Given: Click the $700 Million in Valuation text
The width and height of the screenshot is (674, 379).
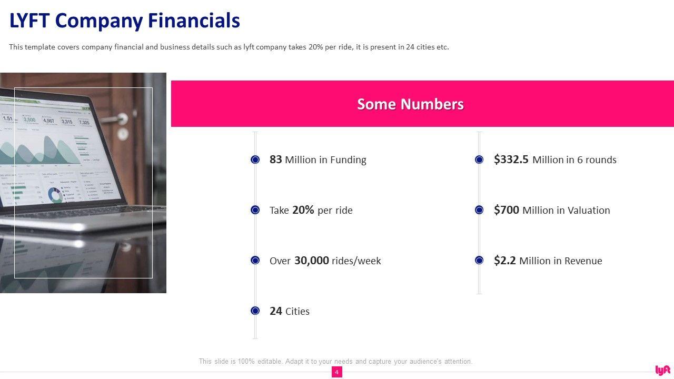Looking at the screenshot, I should [552, 210].
